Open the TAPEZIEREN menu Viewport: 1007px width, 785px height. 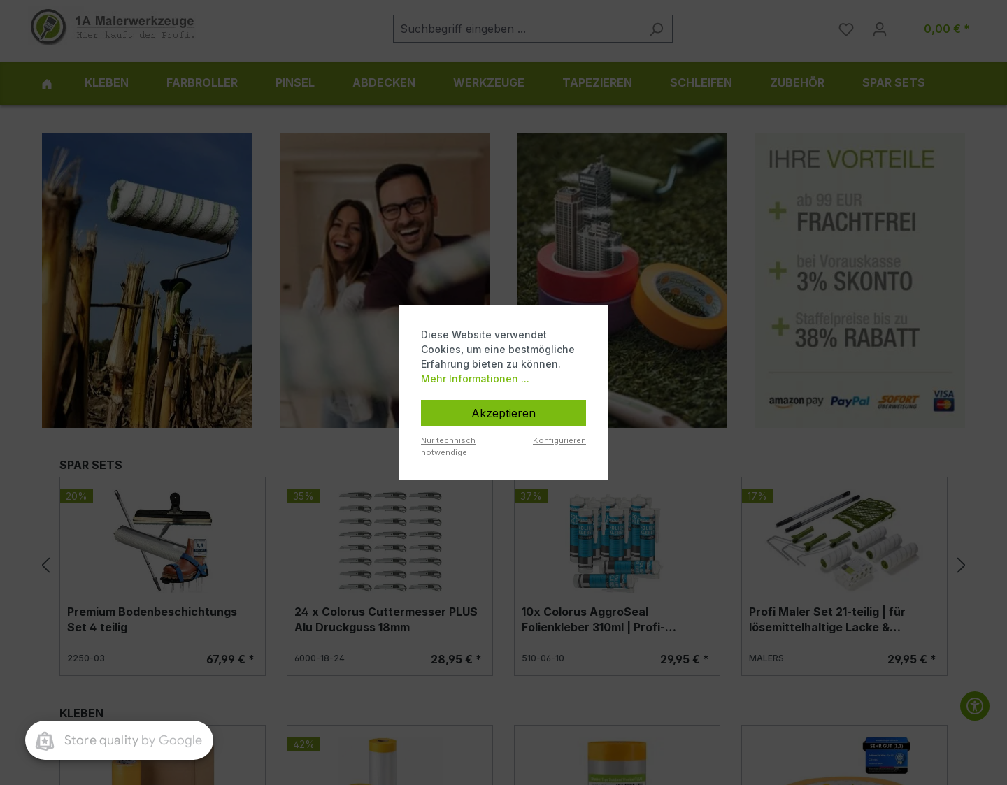click(597, 83)
